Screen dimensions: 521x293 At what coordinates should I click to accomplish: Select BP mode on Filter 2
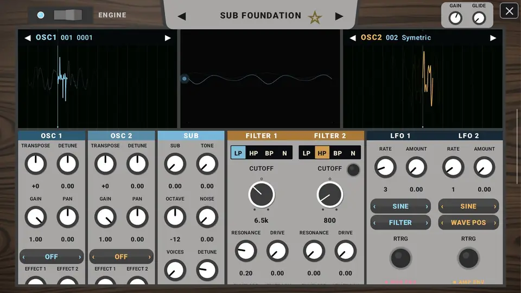337,153
